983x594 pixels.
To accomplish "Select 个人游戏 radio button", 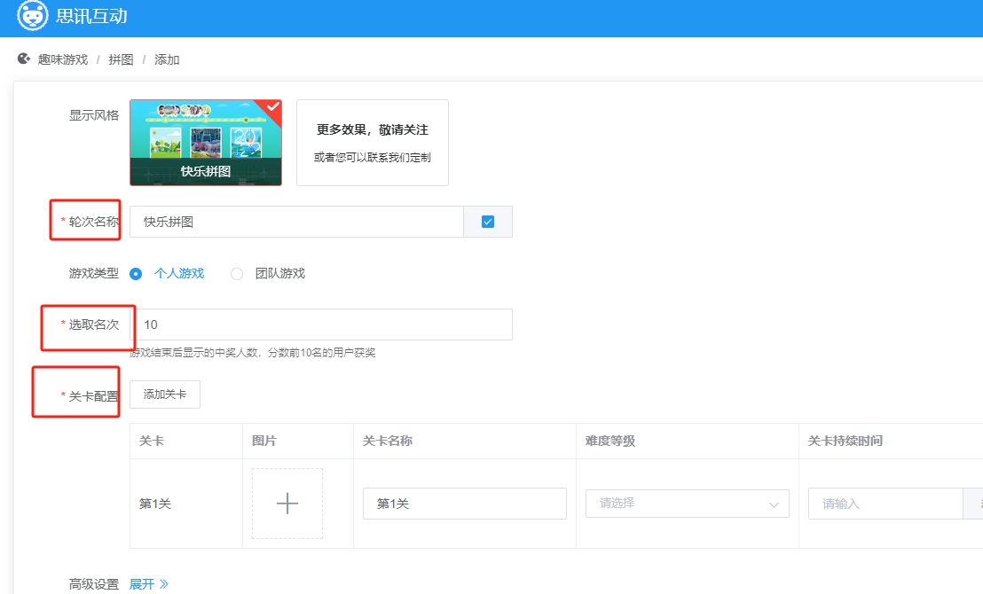I will [x=136, y=274].
